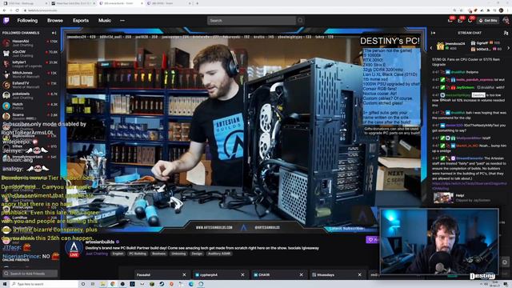Viewport: 512px width, 288px height.
Task: Open Prime Loot crown icon
Action: (x=450, y=21)
